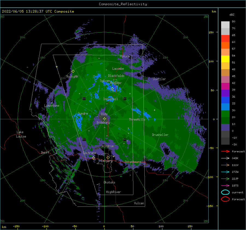Select the yellow diamond marker below Cochrane
Screen dimensions: 246x230
(x=93, y=158)
